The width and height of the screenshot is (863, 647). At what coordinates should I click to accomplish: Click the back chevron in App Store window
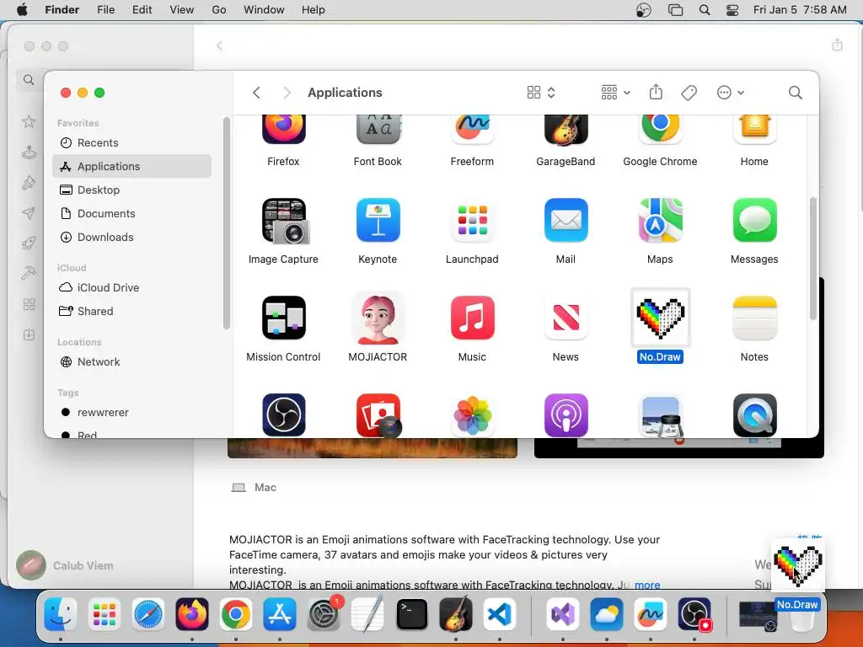tap(220, 45)
